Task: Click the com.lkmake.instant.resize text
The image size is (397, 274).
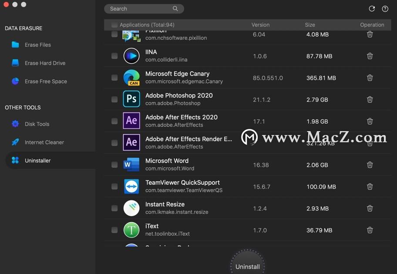Action: [177, 212]
